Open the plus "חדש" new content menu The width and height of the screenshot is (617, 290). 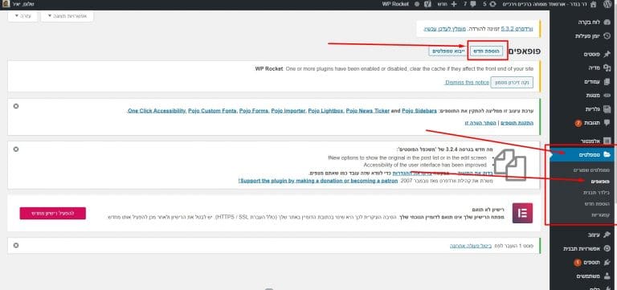(x=447, y=4)
